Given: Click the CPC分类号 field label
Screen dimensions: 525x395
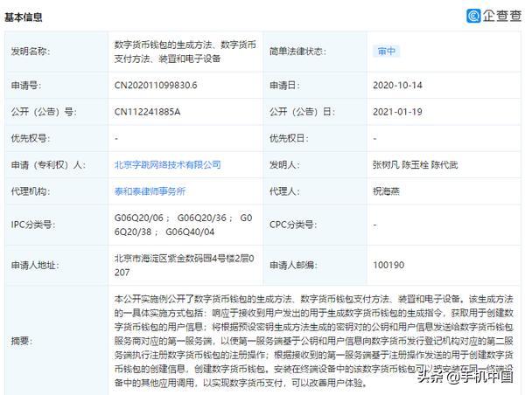Looking at the screenshot, I should click(x=293, y=225).
